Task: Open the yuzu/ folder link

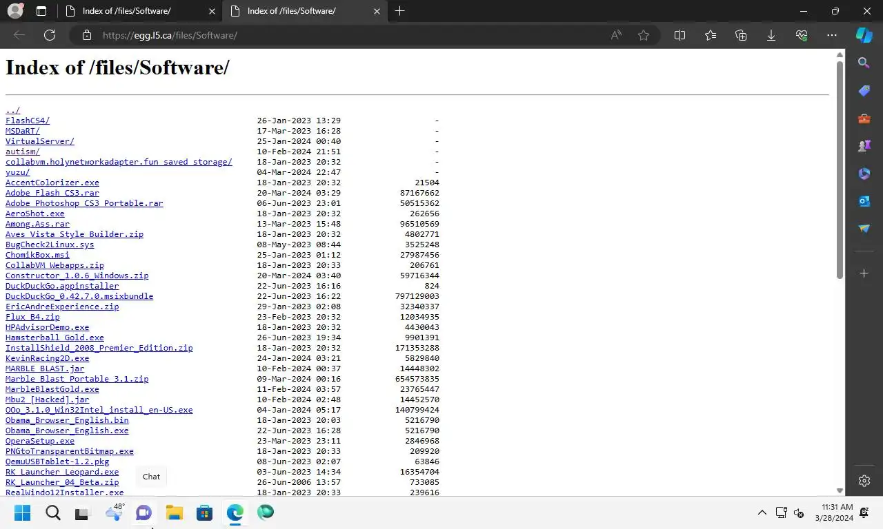Action: point(18,172)
